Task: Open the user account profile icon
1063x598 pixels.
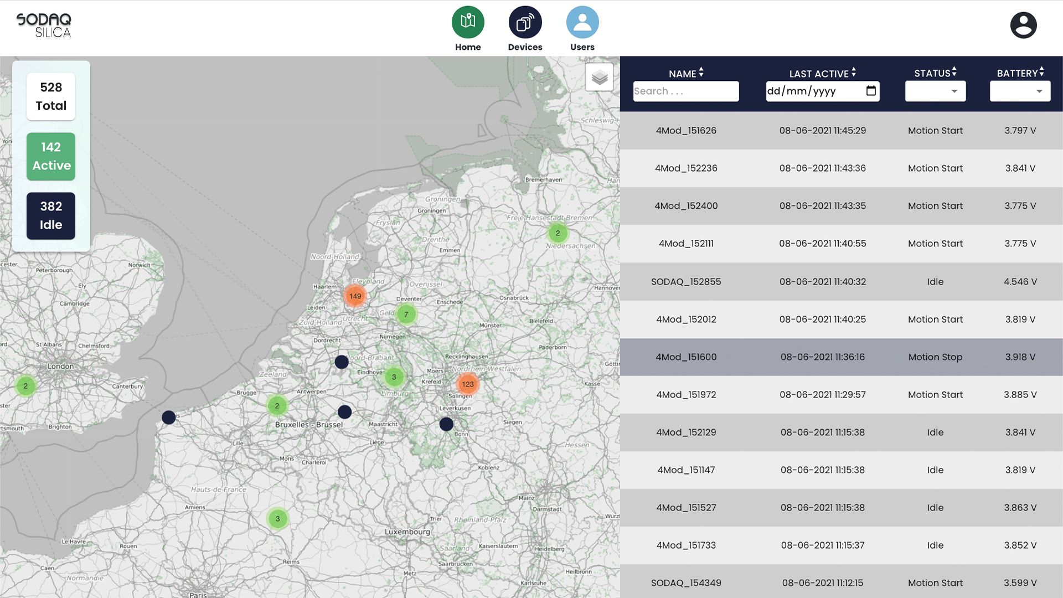Action: pyautogui.click(x=1023, y=25)
